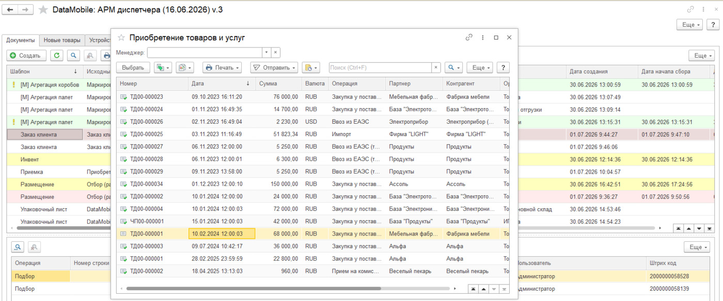The height and width of the screenshot is (301, 723).
Task: Click the magnifier search icon beside refresh
Action: pyautogui.click(x=74, y=55)
